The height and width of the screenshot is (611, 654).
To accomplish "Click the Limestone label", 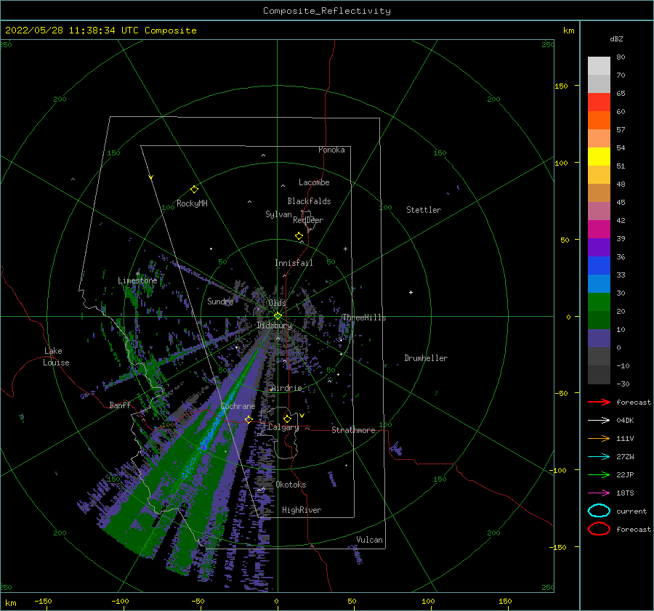I will point(137,280).
